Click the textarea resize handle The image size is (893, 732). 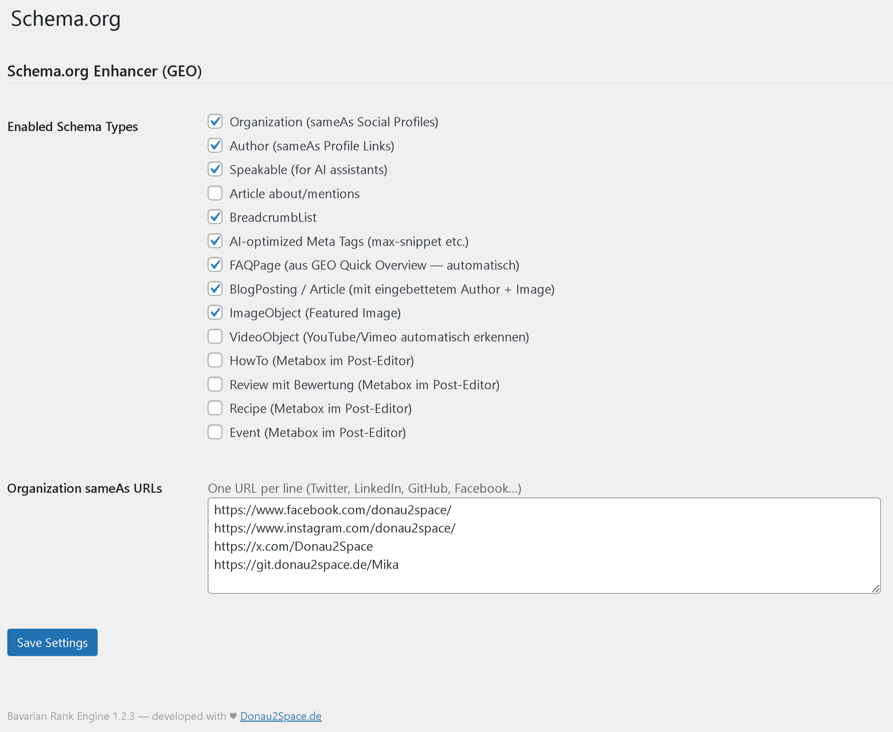click(x=876, y=588)
